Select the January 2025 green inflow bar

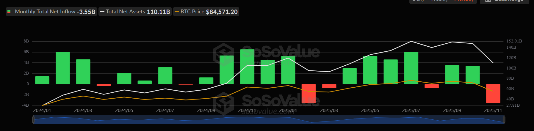point(288,70)
